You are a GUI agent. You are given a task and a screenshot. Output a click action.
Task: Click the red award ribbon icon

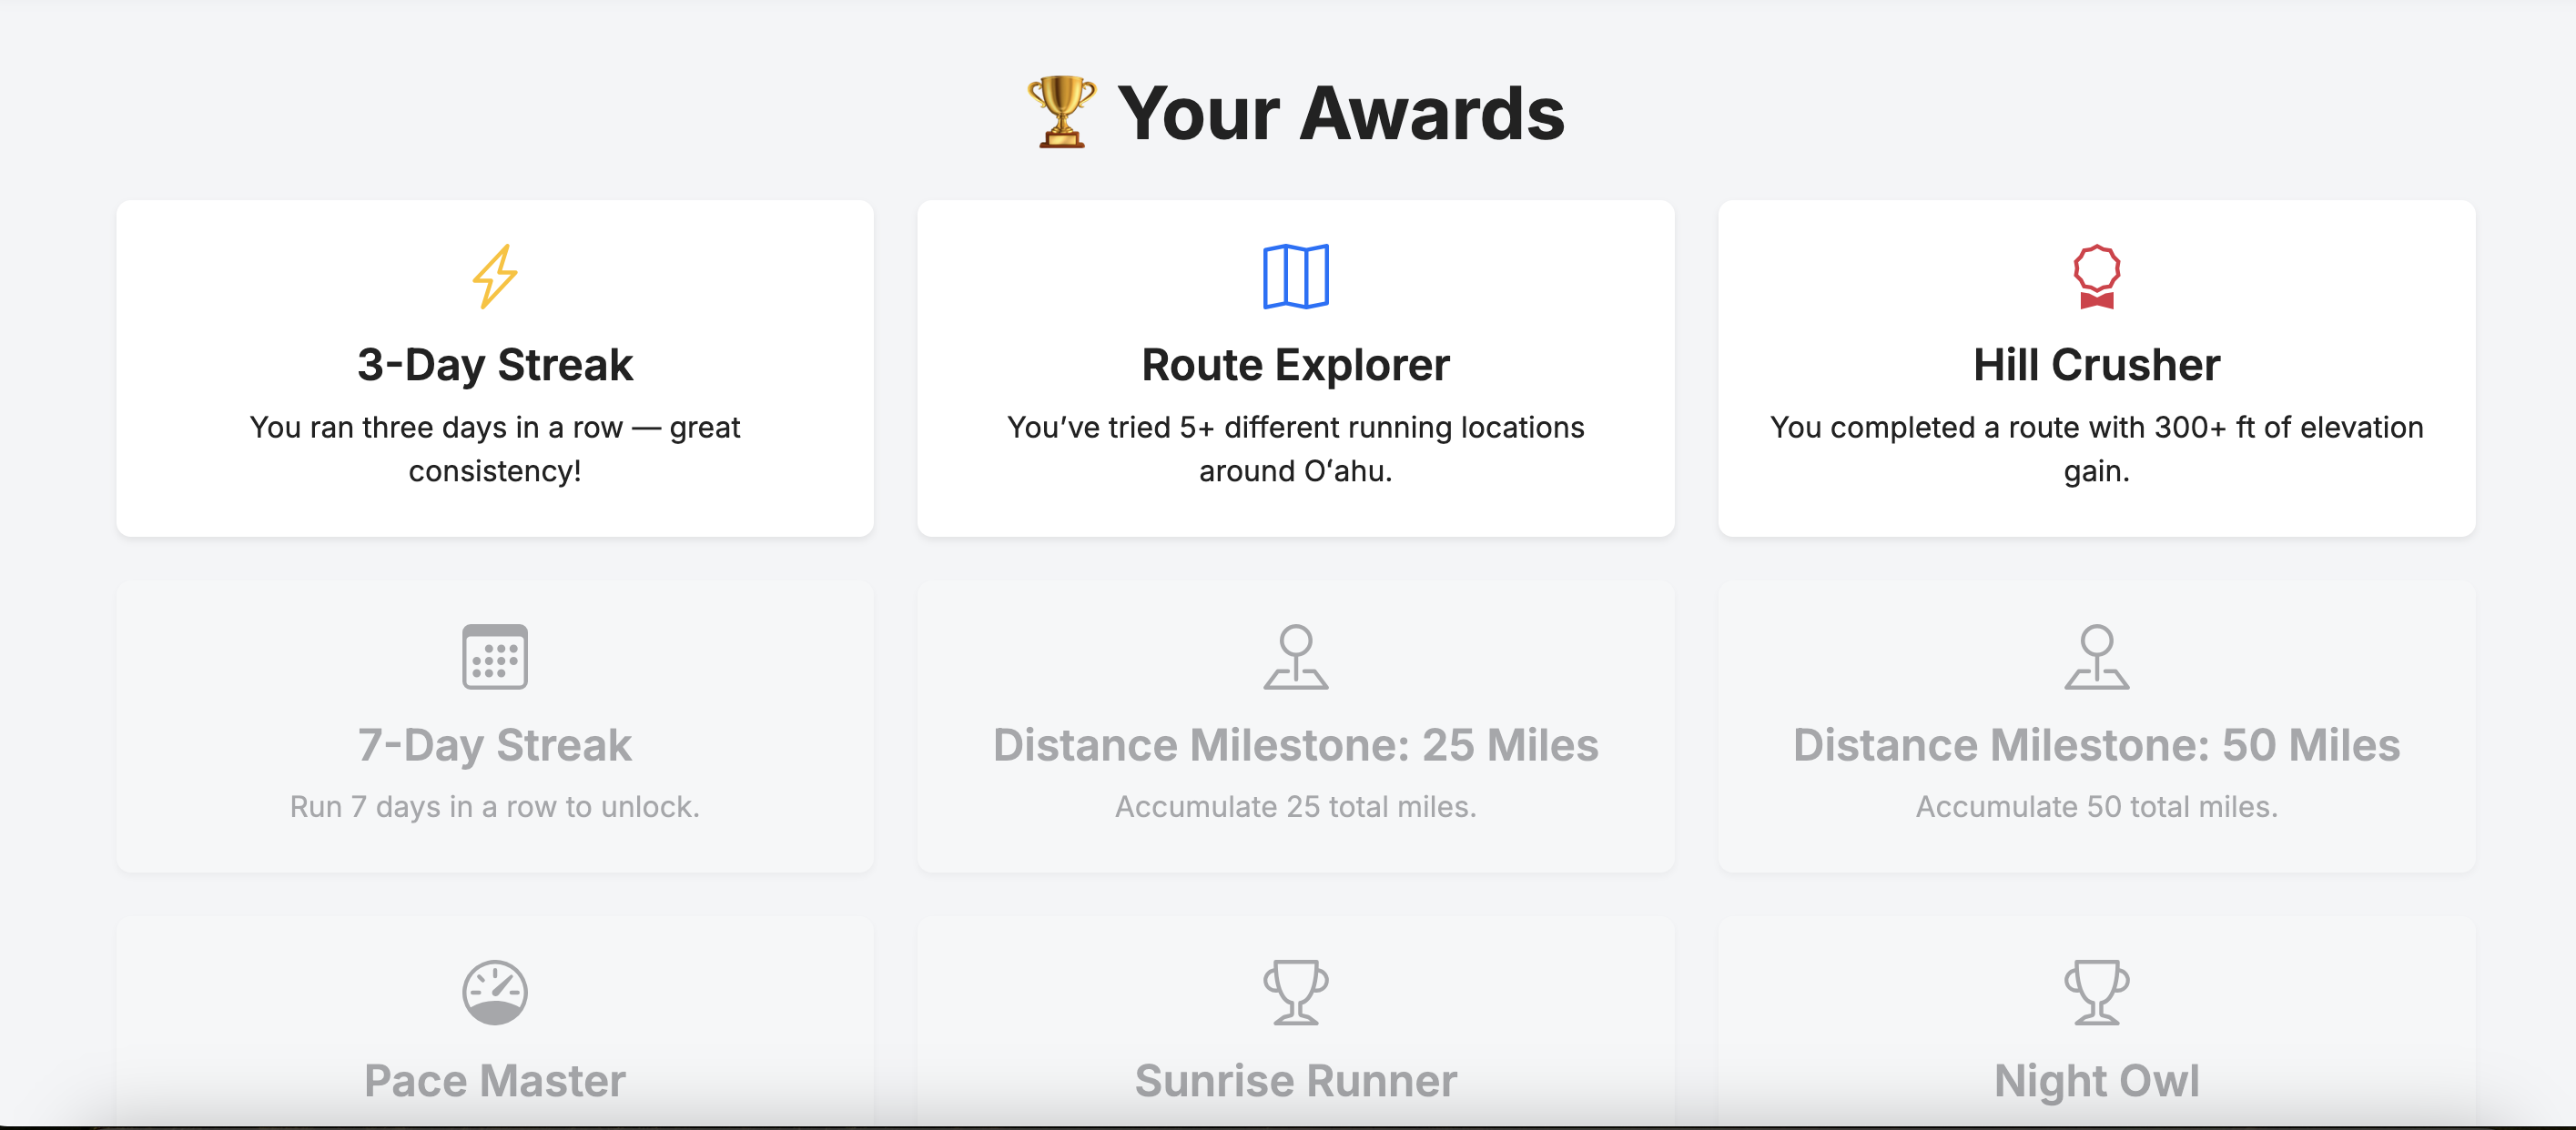[2096, 276]
